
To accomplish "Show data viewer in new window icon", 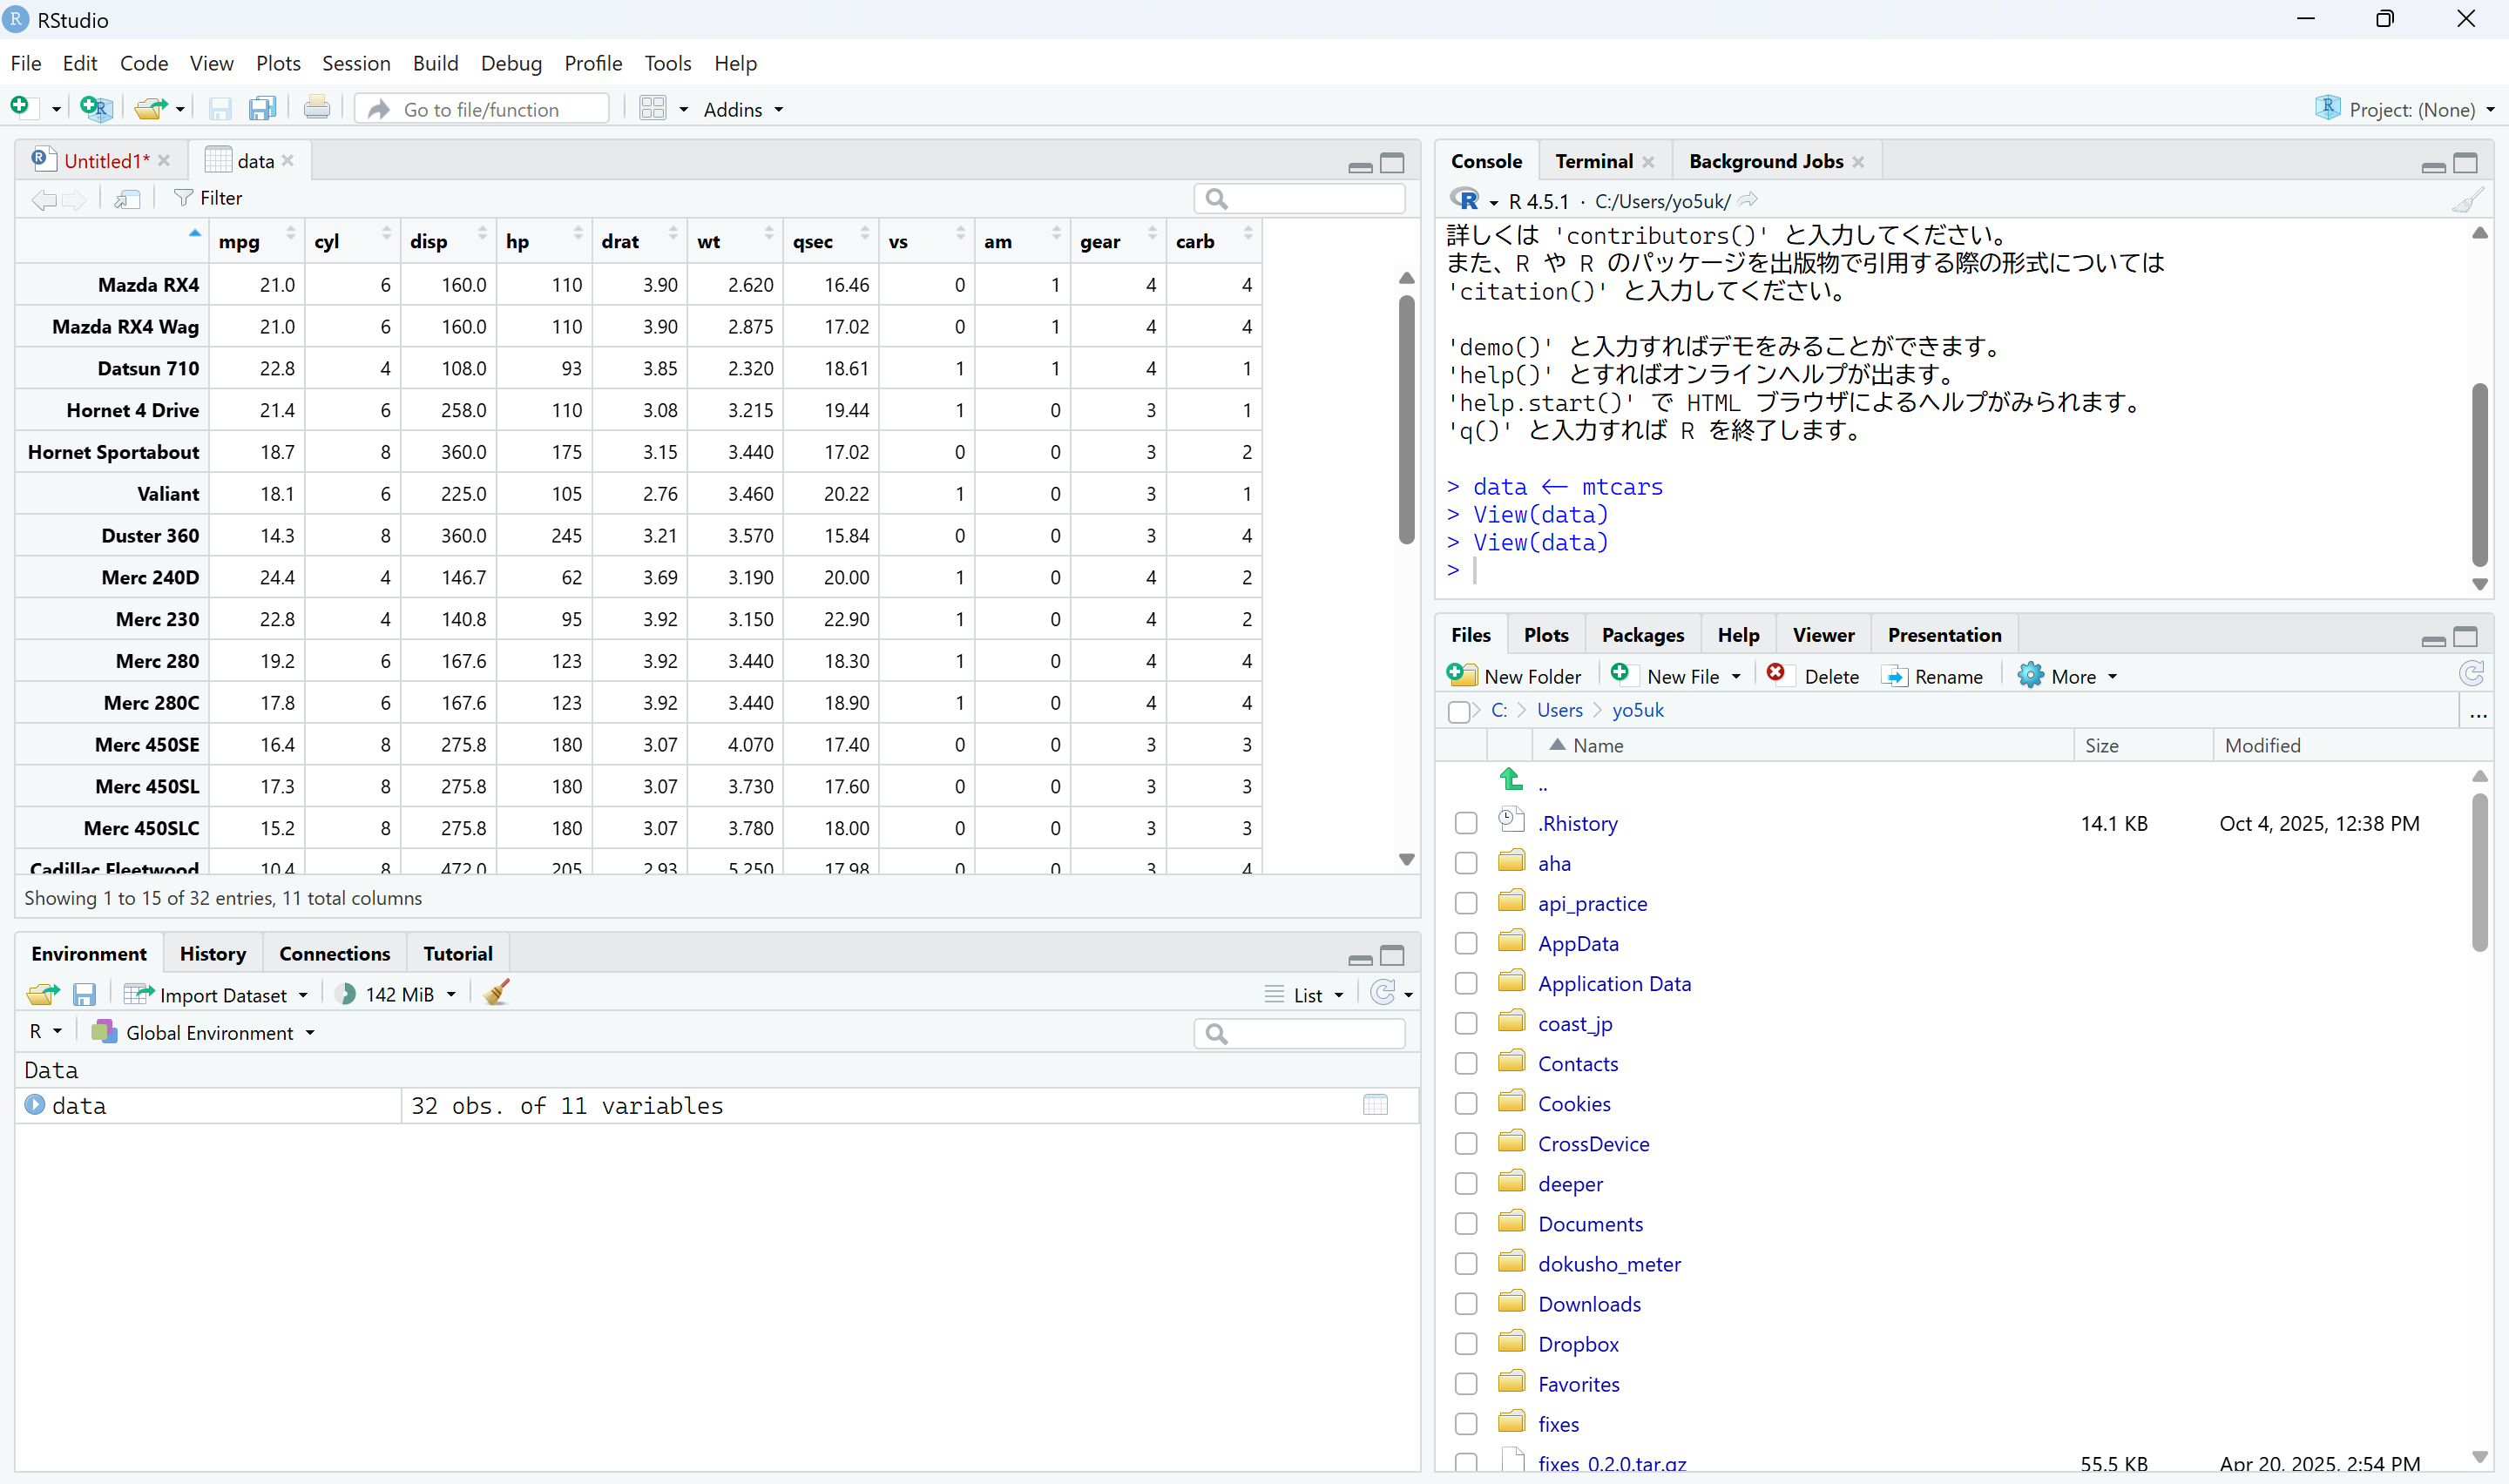I will [x=127, y=198].
